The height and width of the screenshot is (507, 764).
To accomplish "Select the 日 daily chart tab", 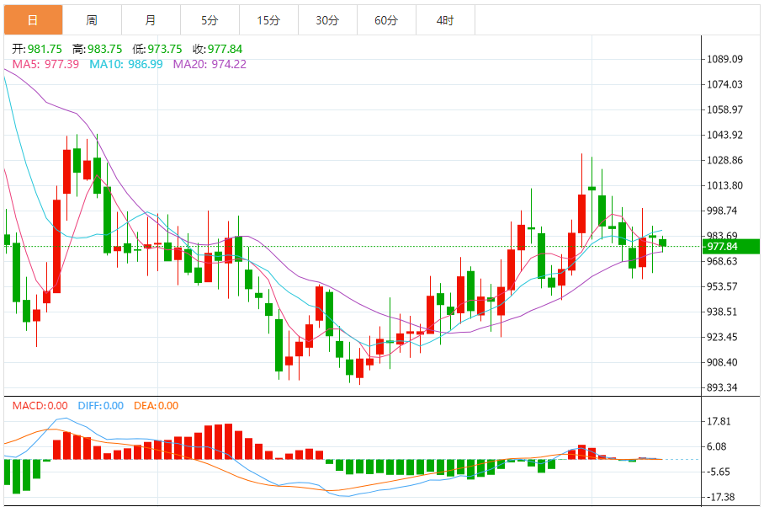I will pyautogui.click(x=33, y=20).
